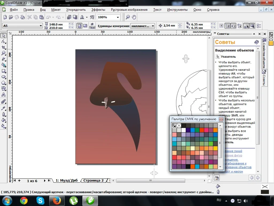Select the Zoom tool
This screenshot has width=274, height=206.
[x=4, y=53]
